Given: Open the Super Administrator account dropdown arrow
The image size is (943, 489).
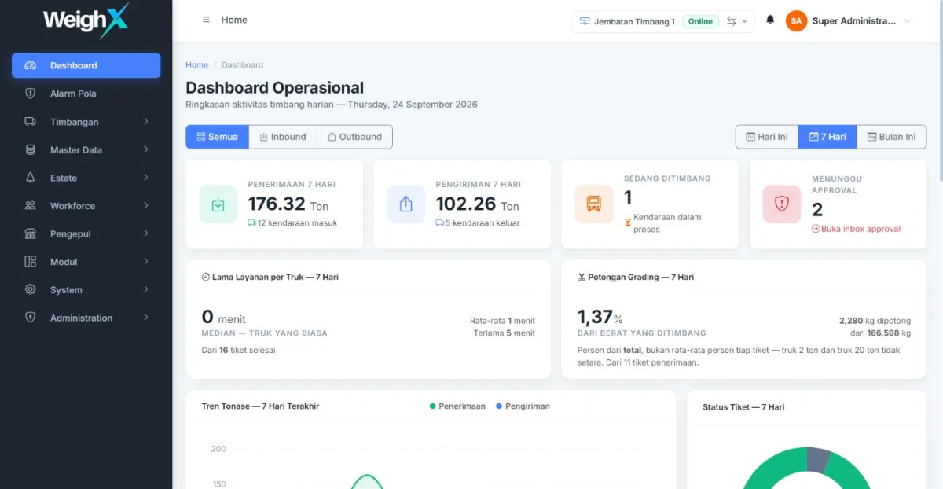Looking at the screenshot, I should [908, 21].
